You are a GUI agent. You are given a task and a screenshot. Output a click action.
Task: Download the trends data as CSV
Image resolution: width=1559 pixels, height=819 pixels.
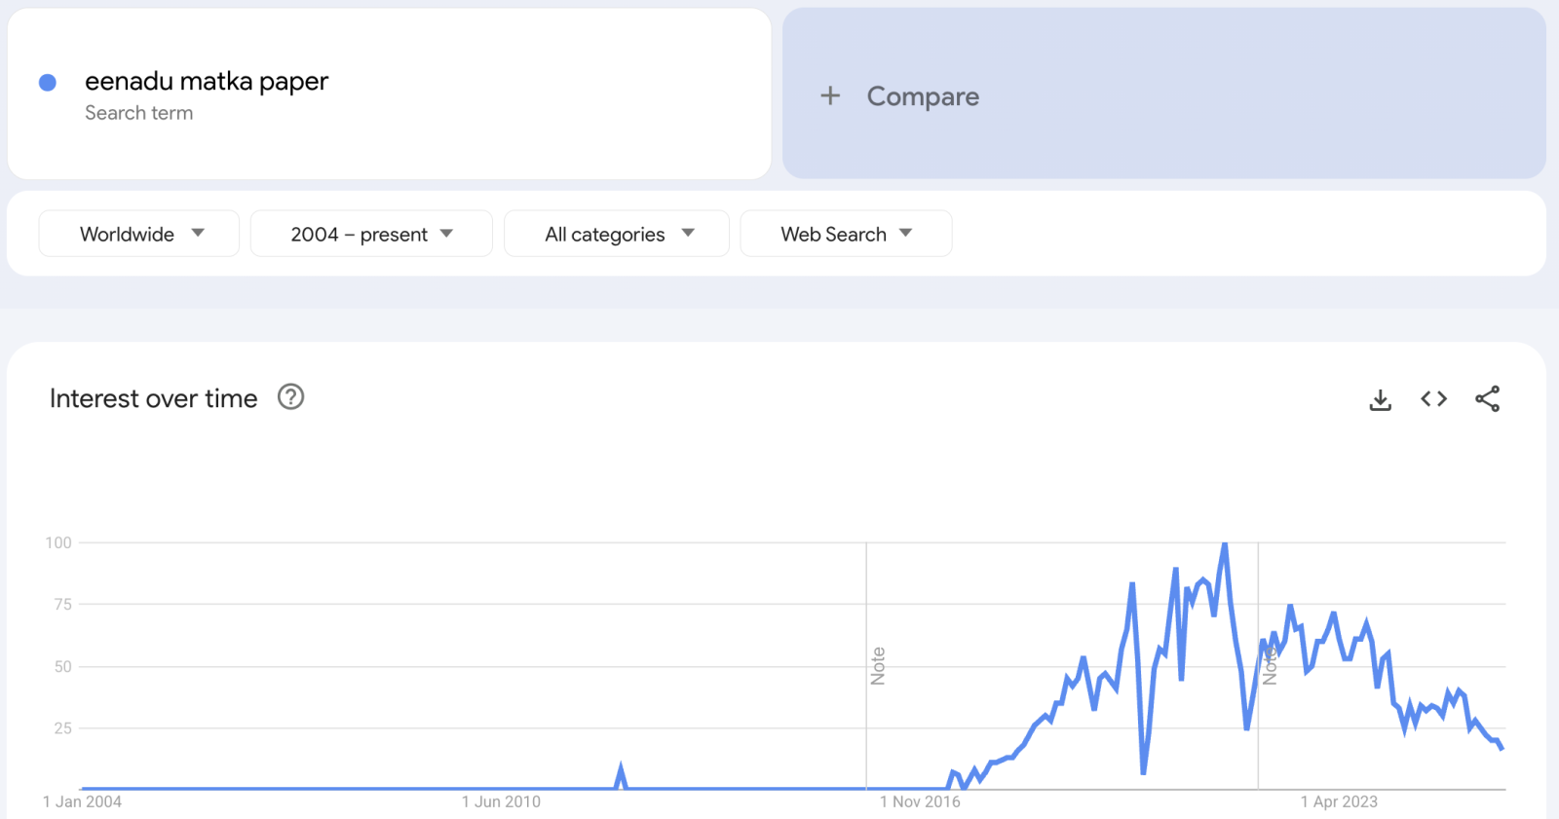point(1380,398)
